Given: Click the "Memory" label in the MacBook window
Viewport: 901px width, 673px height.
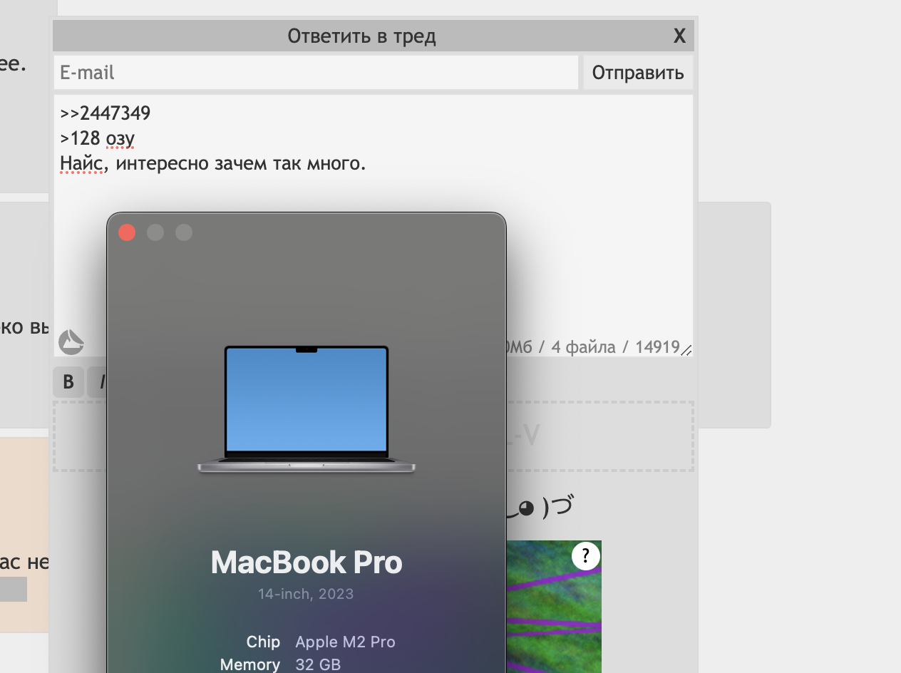Looking at the screenshot, I should pos(250,664).
